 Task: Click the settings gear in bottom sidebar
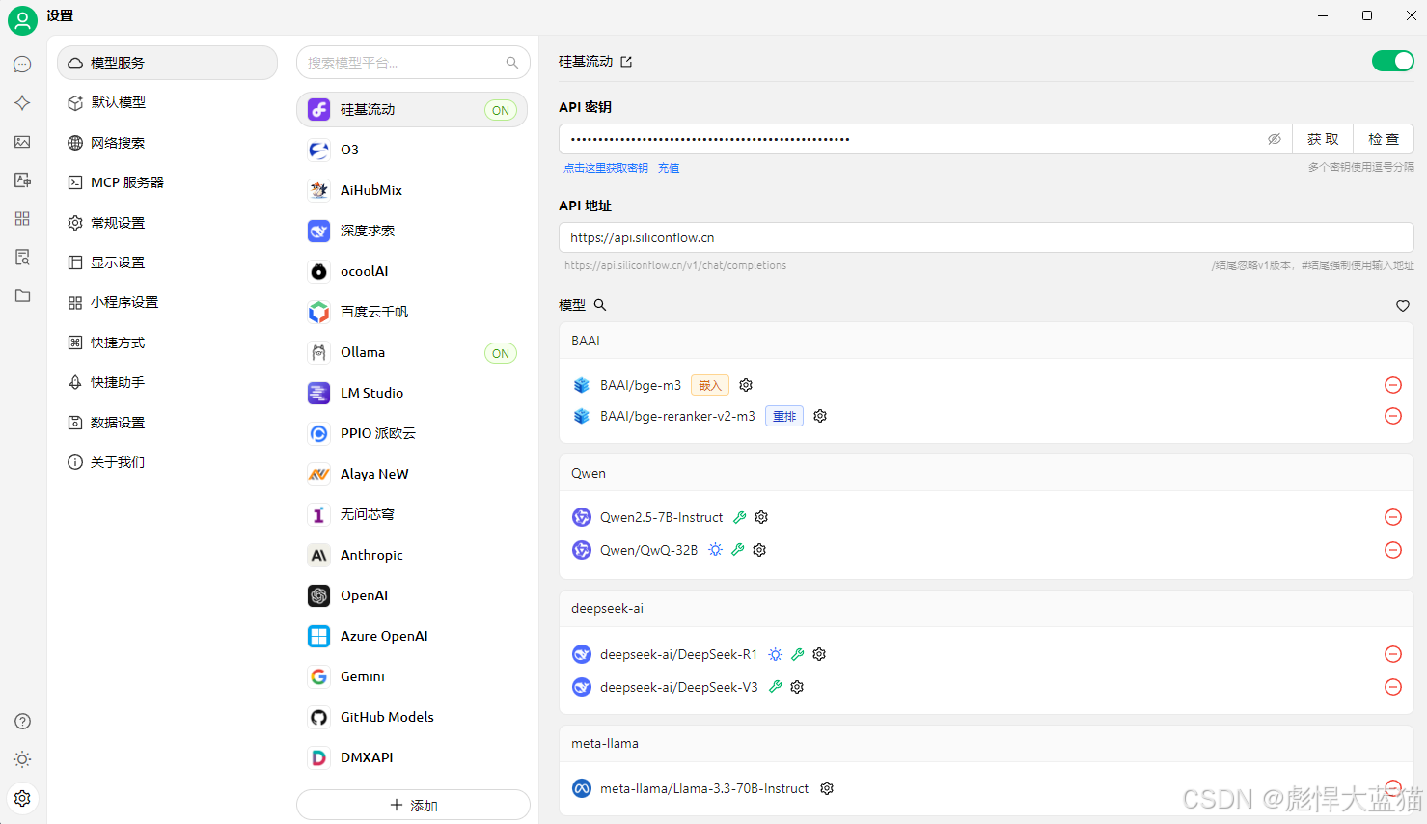pos(22,799)
